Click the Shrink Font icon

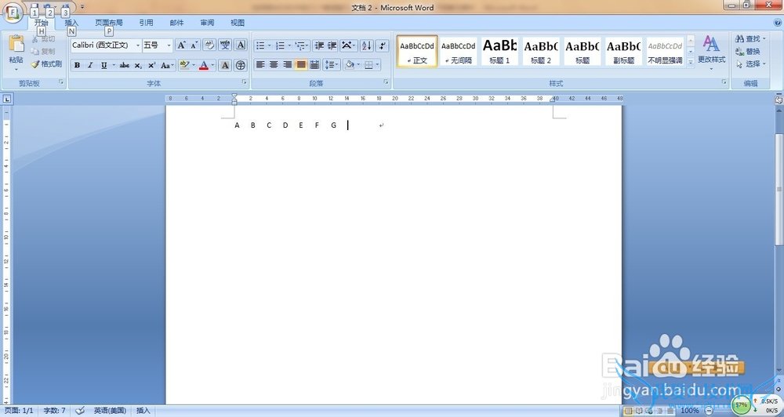tap(194, 45)
